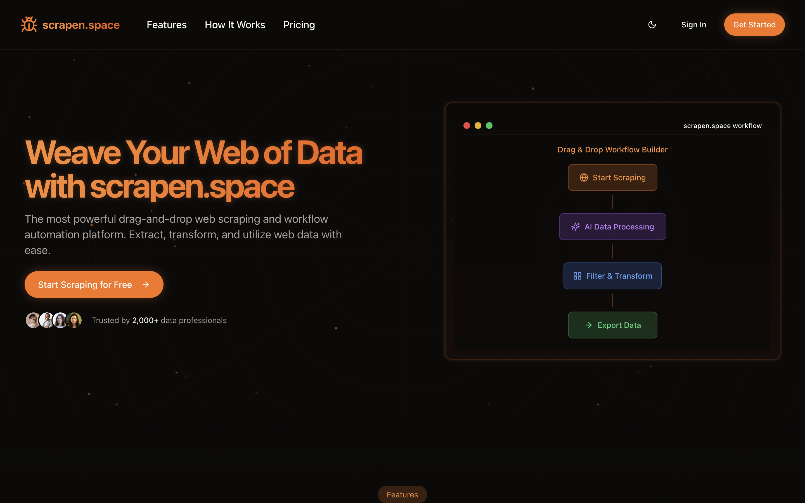
Task: Click the yellow window dot in workflow panel
Action: (478, 125)
